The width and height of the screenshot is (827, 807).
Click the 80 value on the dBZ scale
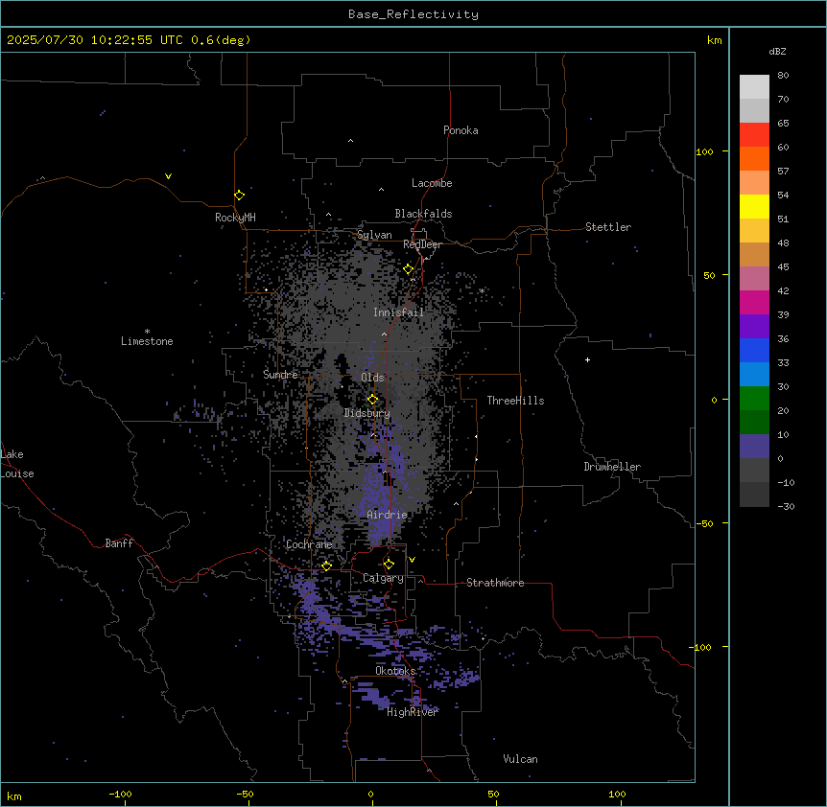783,76
